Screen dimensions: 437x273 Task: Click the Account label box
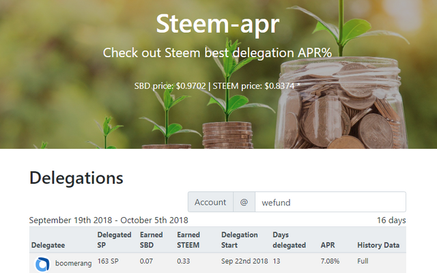[x=210, y=202]
